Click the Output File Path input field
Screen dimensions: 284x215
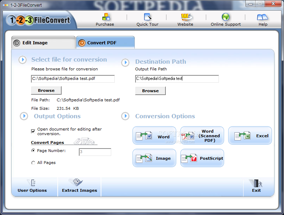click(177, 79)
